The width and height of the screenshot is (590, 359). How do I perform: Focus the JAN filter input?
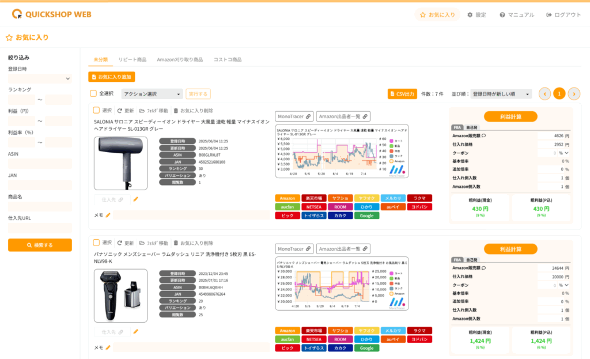coord(40,185)
